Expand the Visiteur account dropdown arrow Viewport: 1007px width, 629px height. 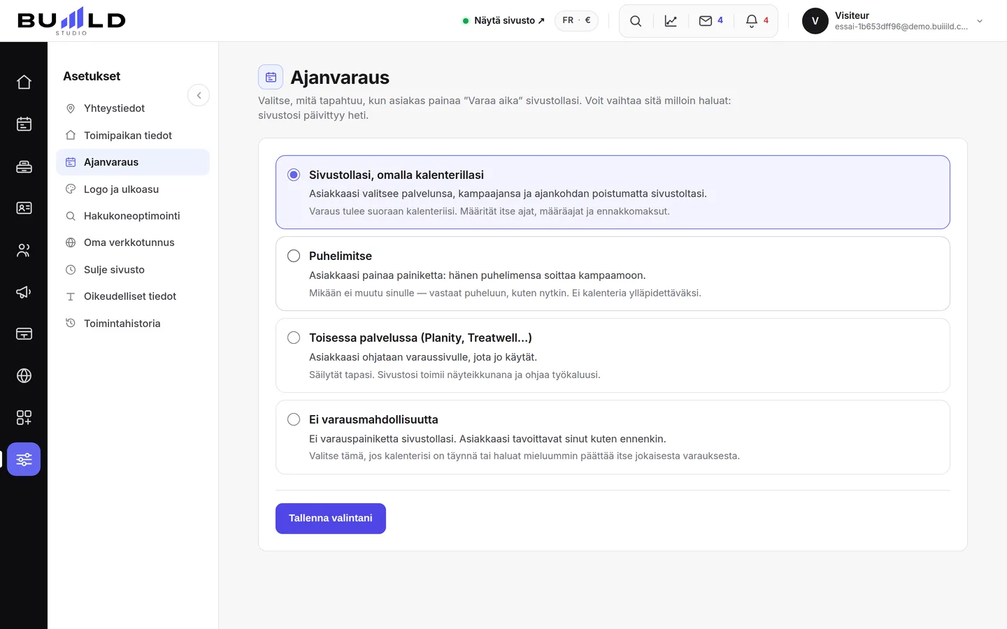point(980,21)
